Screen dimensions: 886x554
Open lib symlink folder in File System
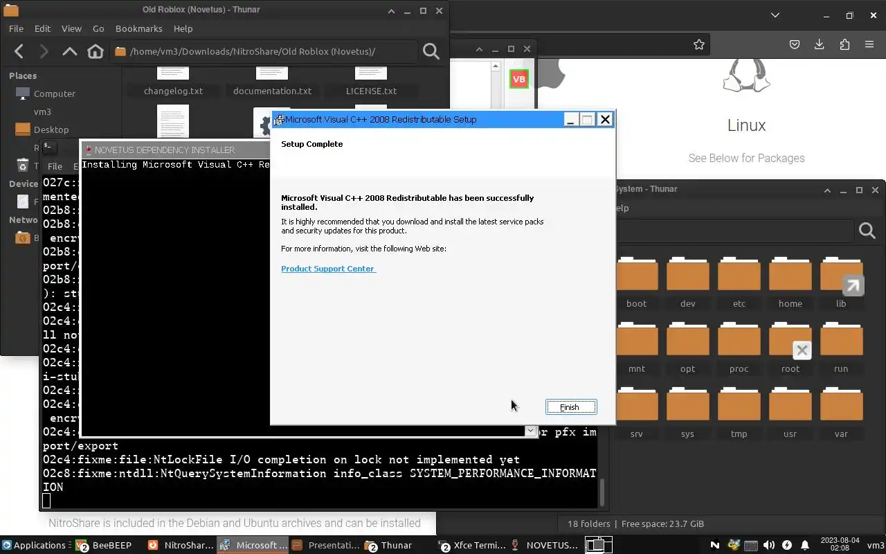tap(841, 282)
